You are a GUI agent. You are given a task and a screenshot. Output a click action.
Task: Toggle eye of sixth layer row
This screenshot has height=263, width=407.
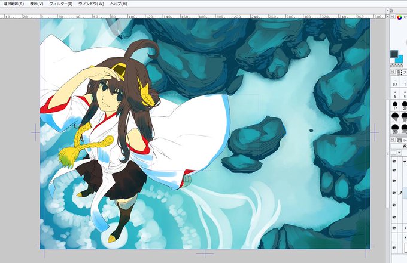click(394, 217)
